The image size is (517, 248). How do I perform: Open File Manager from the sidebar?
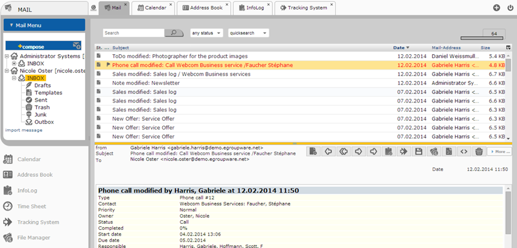33,238
